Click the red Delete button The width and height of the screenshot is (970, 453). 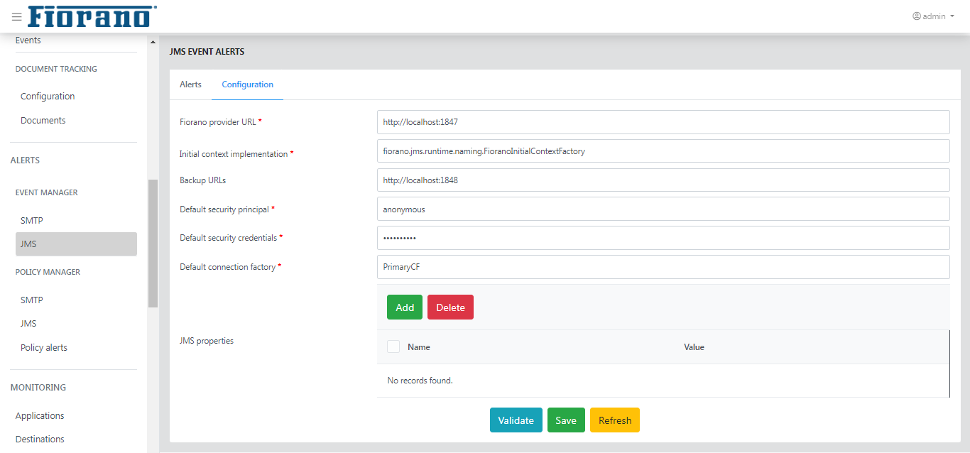tap(450, 307)
